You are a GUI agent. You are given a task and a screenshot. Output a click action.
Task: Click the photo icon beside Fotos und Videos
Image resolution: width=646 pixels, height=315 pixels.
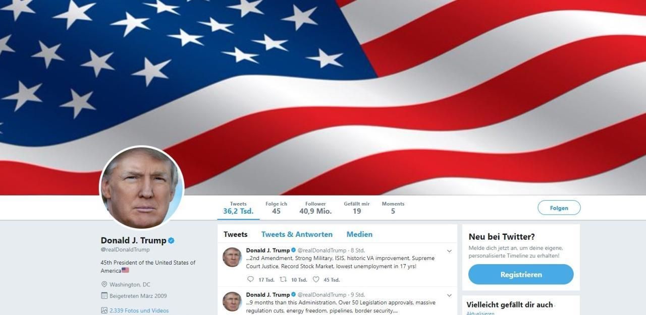point(104,310)
